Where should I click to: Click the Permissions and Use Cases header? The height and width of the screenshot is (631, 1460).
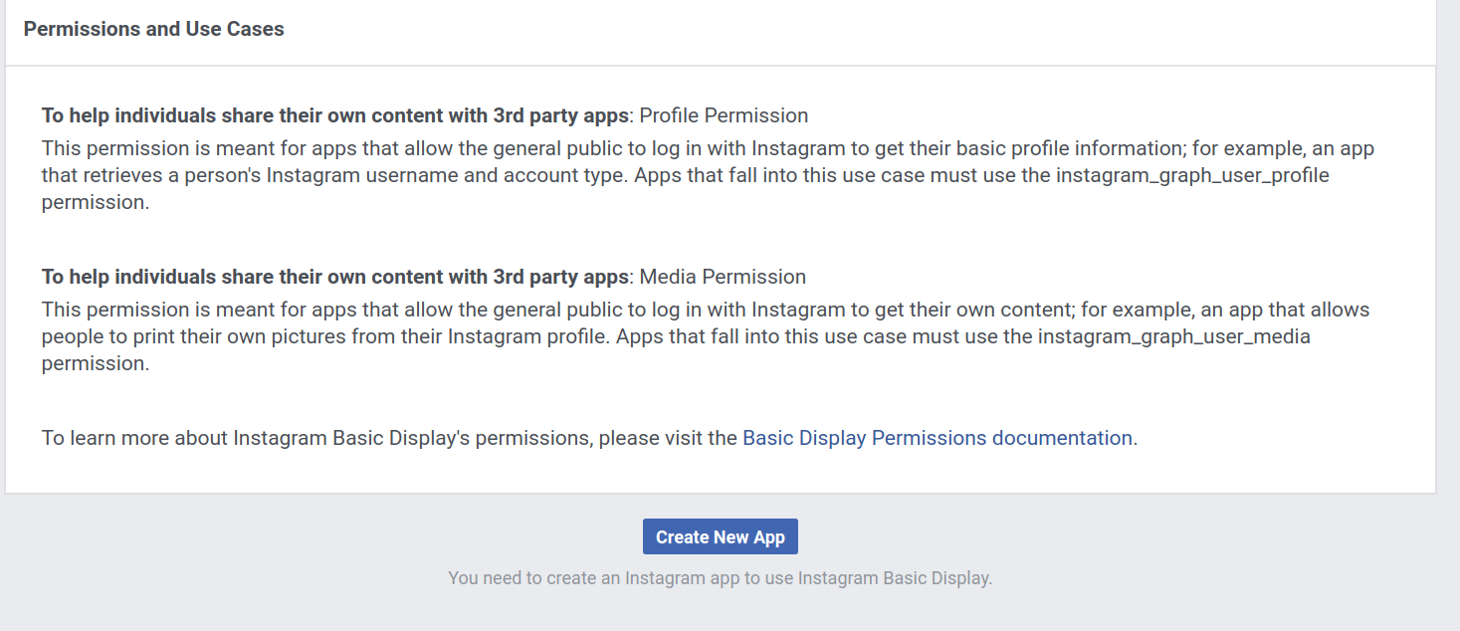[x=154, y=30]
